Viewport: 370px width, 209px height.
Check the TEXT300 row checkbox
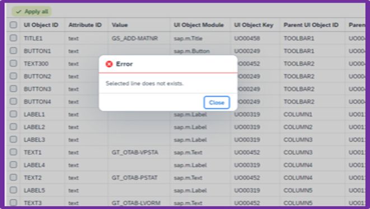13,63
